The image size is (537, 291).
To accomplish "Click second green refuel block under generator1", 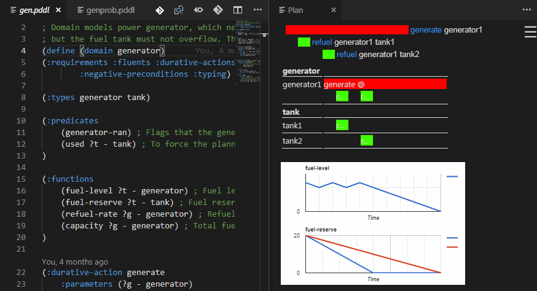I will point(367,96).
